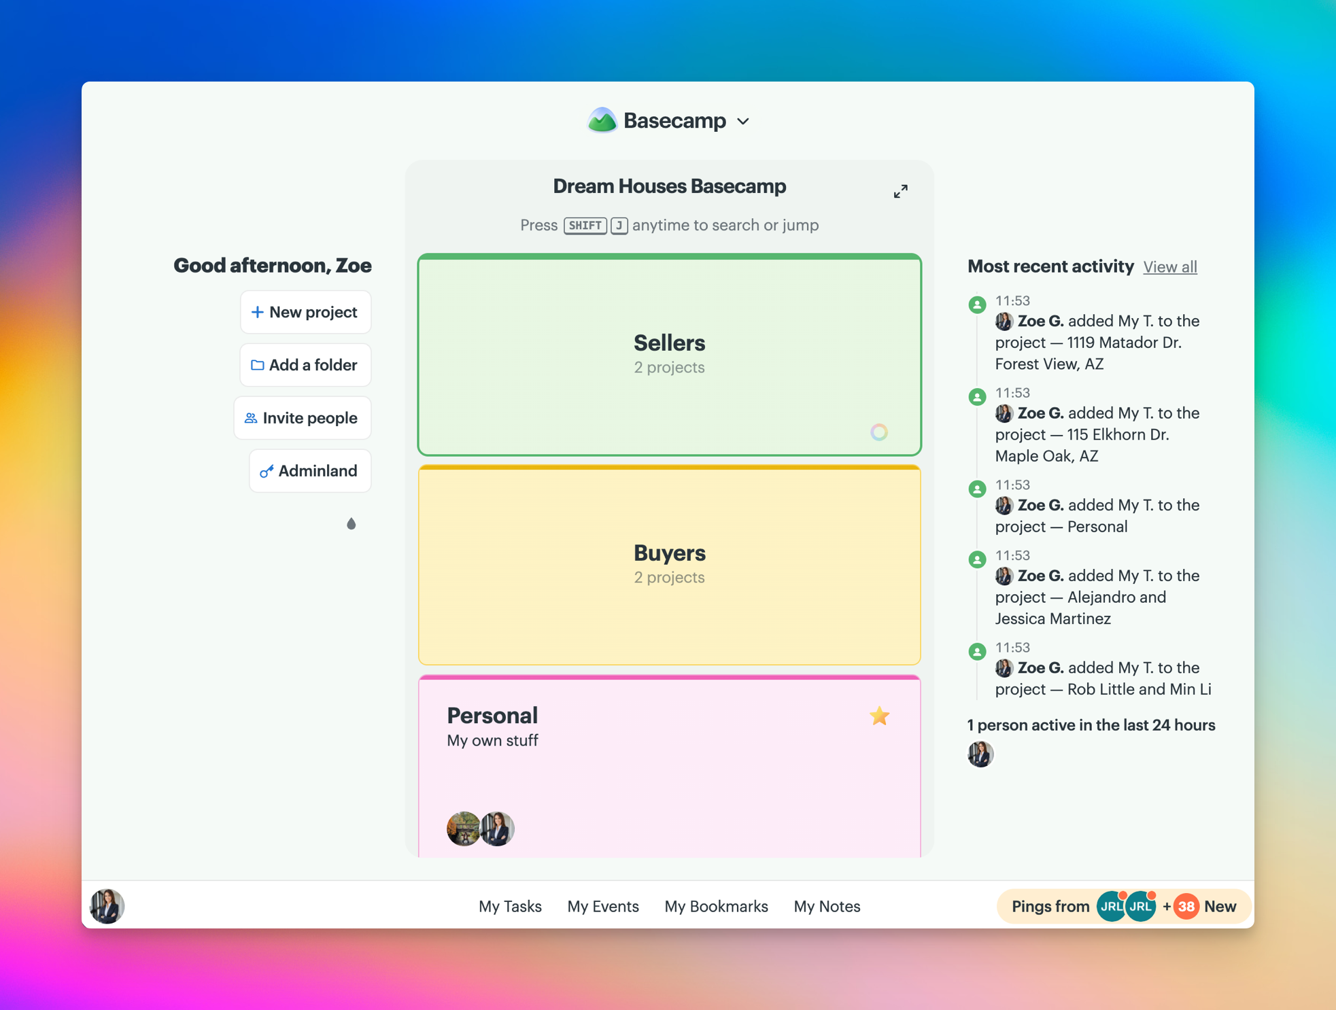Click green person icon beside the 1119 Matador Dr. entry

click(x=977, y=304)
